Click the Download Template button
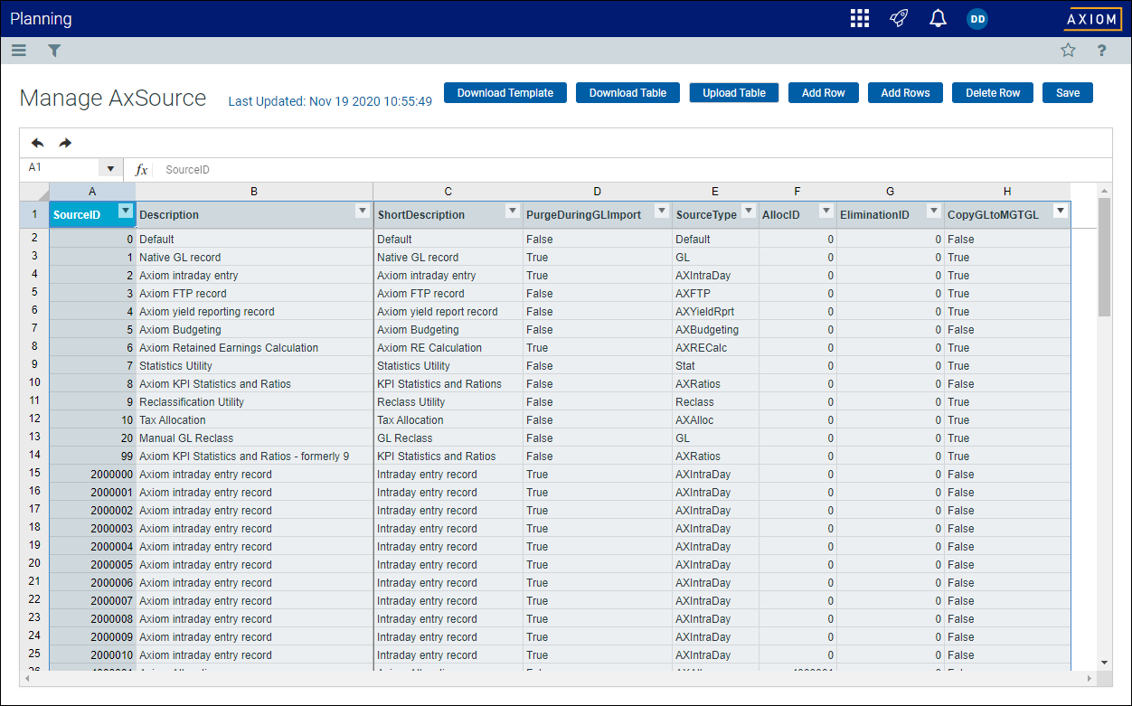Screen dimensions: 1132x706 tap(505, 92)
